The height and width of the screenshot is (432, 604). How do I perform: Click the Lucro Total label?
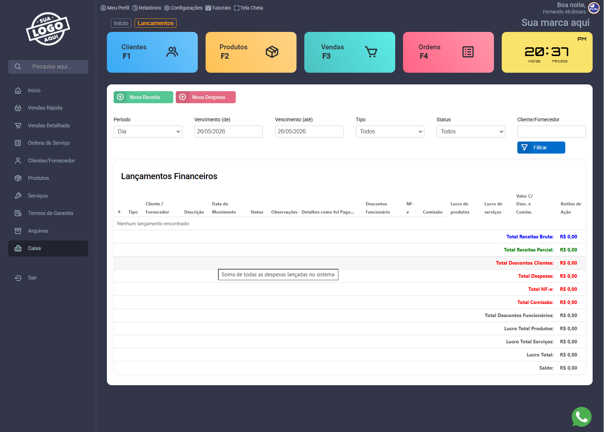click(540, 355)
